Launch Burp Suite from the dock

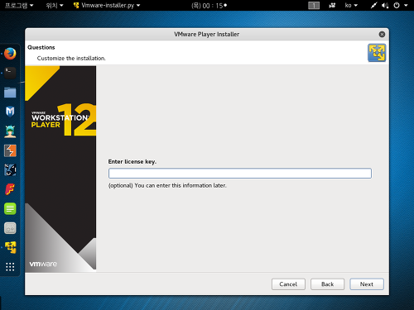(x=10, y=150)
